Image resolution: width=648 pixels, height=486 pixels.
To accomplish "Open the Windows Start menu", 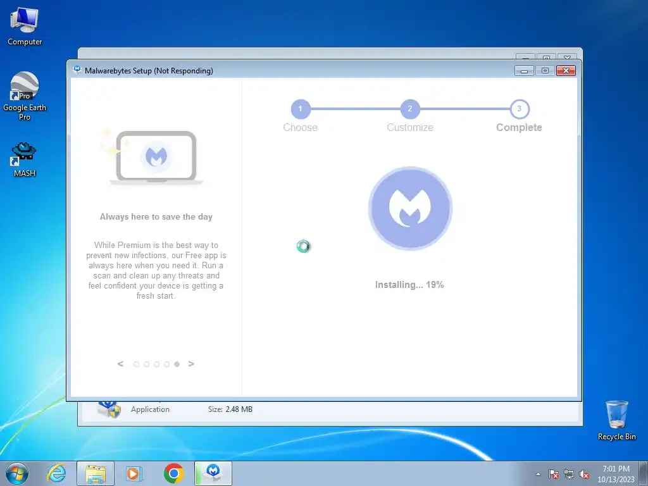I will 17,473.
